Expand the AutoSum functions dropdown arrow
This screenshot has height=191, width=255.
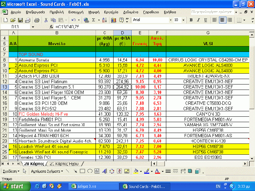tap(99, 20)
